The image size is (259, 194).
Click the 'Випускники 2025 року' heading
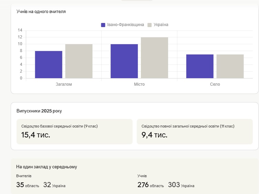(x=39, y=111)
